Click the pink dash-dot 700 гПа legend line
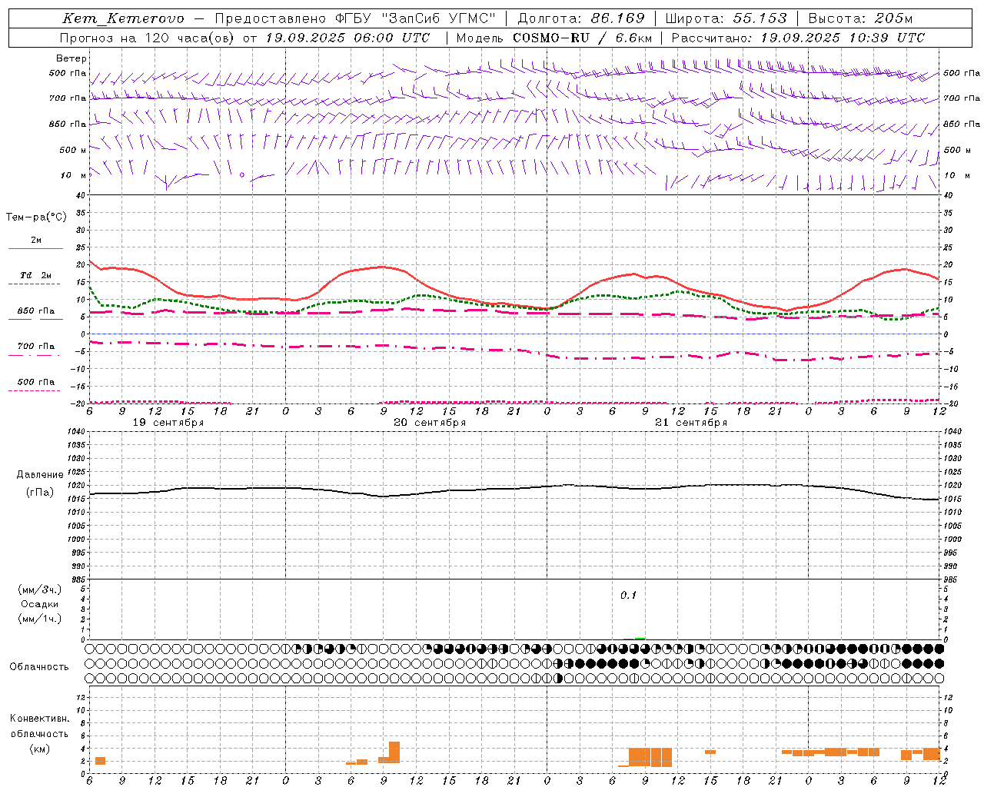Image resolution: width=984 pixels, height=787 pixels. tap(34, 355)
